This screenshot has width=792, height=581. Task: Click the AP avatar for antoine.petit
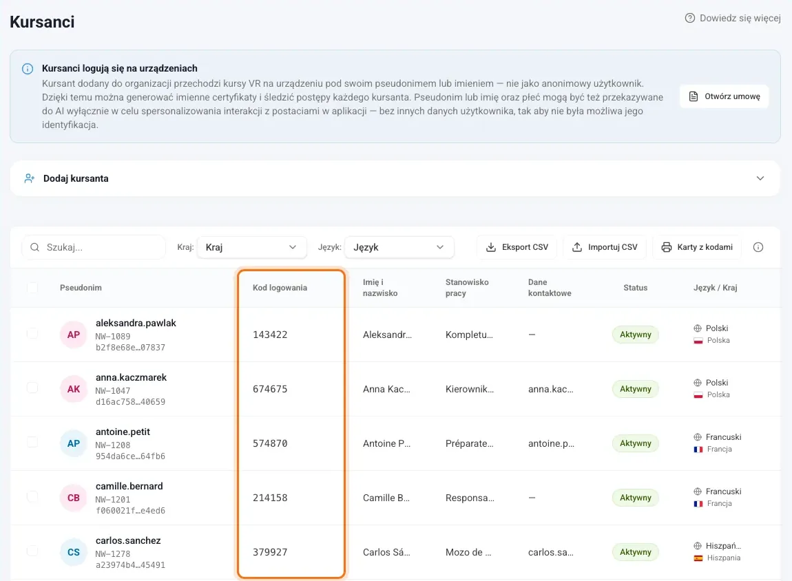(73, 443)
